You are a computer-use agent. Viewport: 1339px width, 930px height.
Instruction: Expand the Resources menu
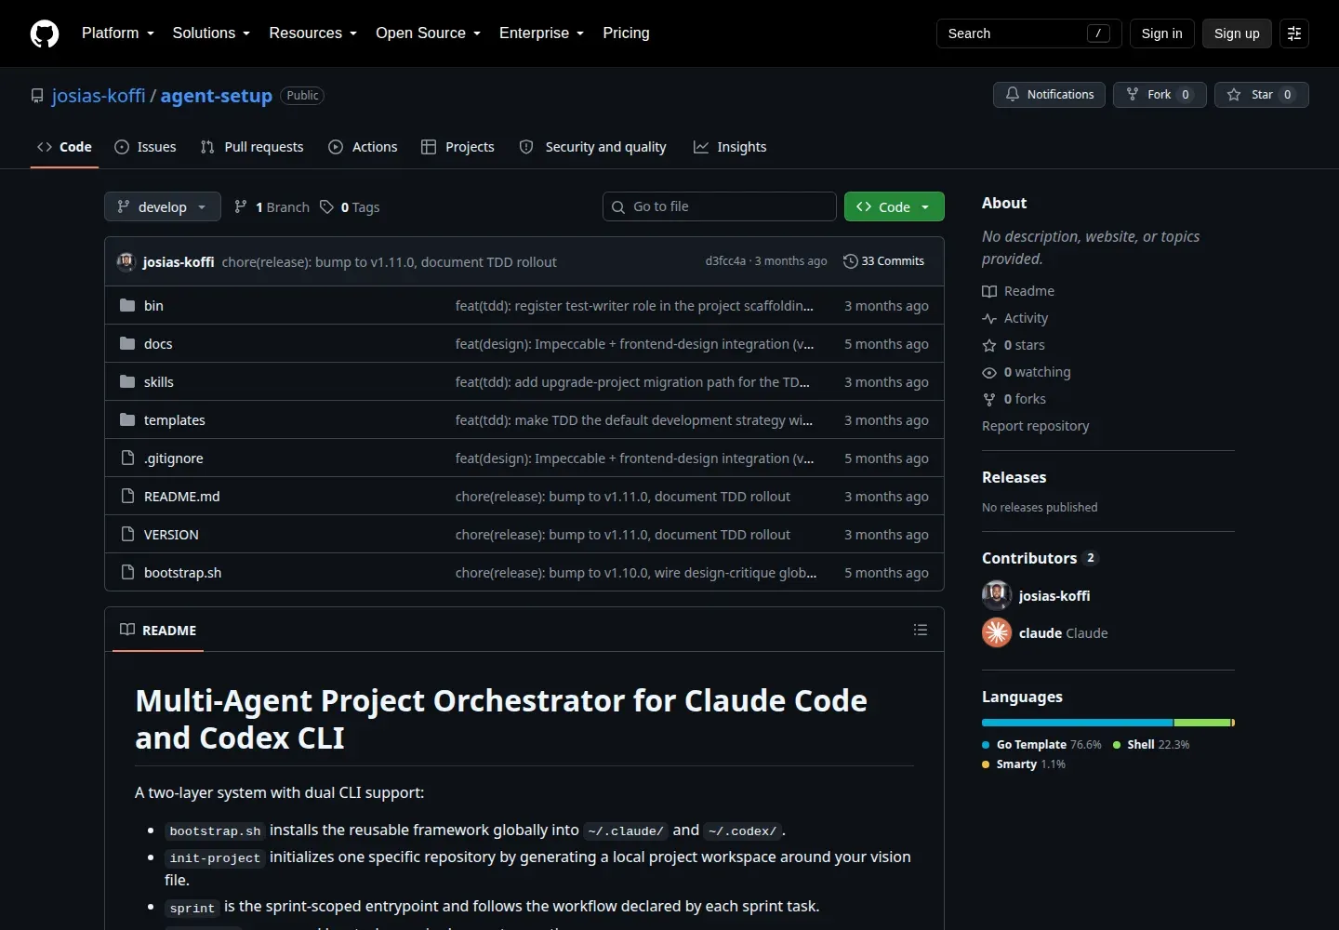click(312, 33)
